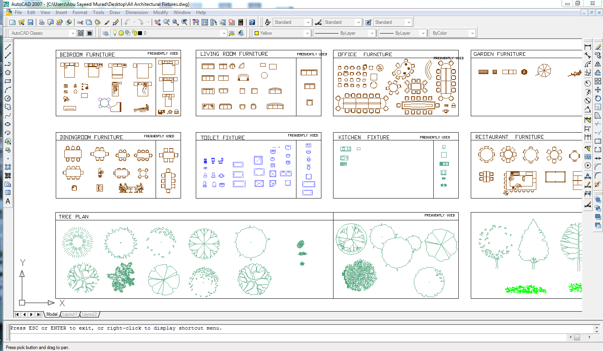Click the Yellow color swatch
Viewport: 603px width, 351px height.
(x=257, y=33)
